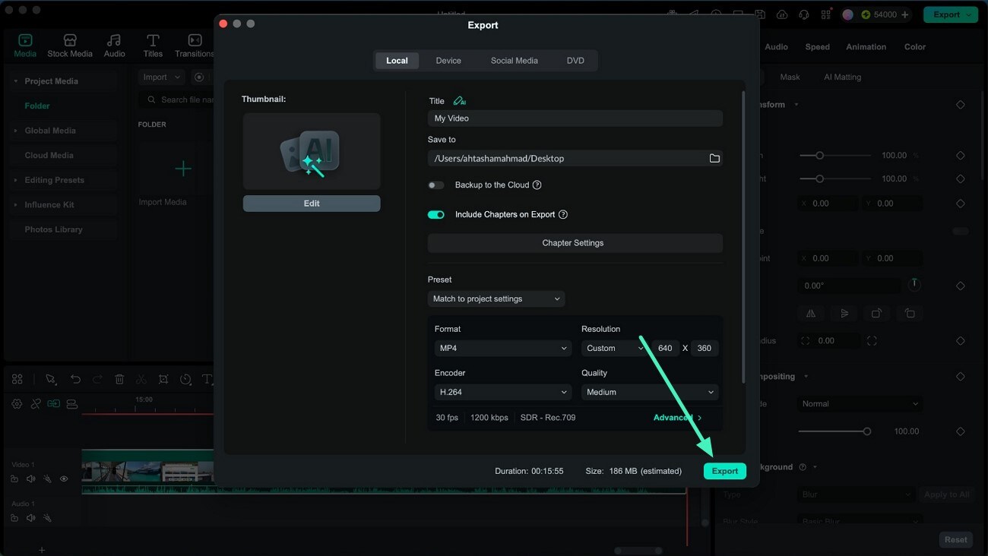Click the speed clock icon in timeline toolbar

(185, 379)
